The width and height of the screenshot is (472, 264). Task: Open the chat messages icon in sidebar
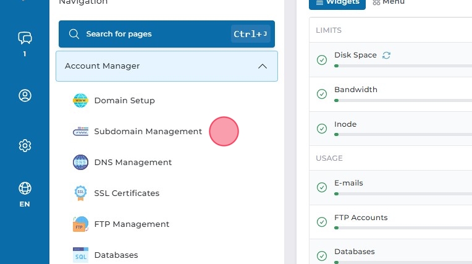click(x=25, y=38)
